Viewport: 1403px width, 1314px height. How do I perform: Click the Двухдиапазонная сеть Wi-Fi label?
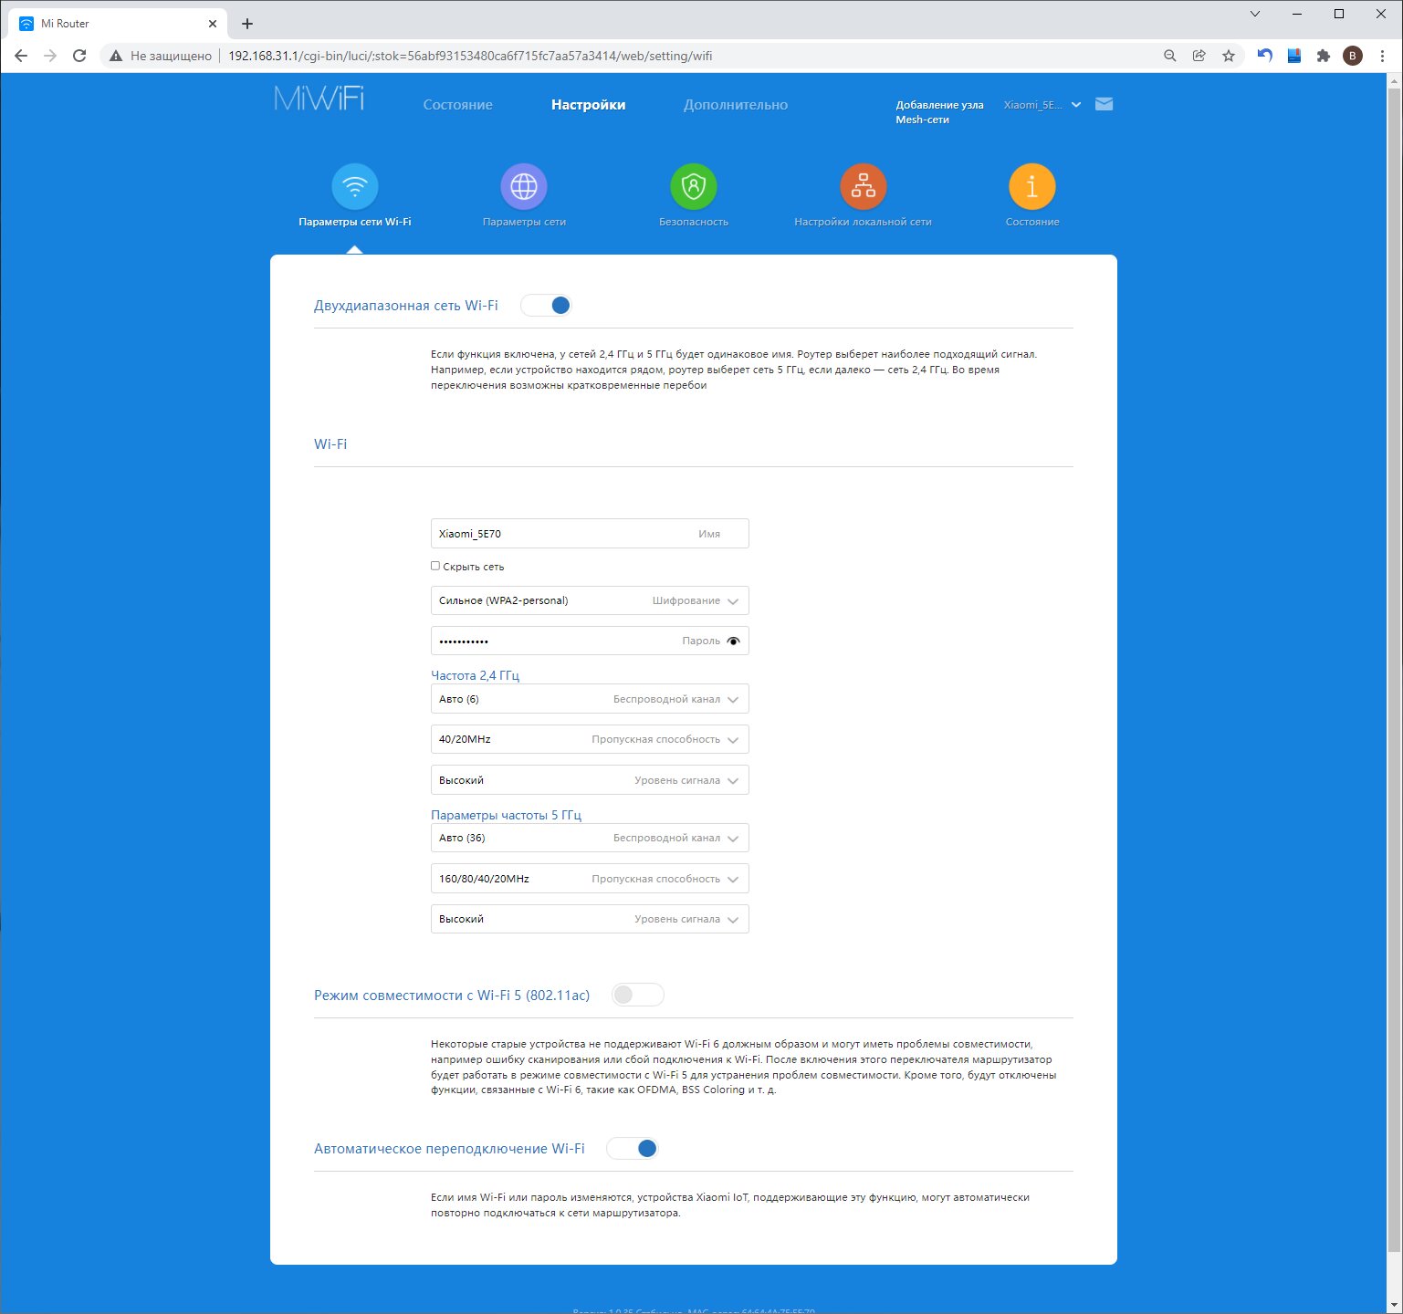[x=406, y=306]
